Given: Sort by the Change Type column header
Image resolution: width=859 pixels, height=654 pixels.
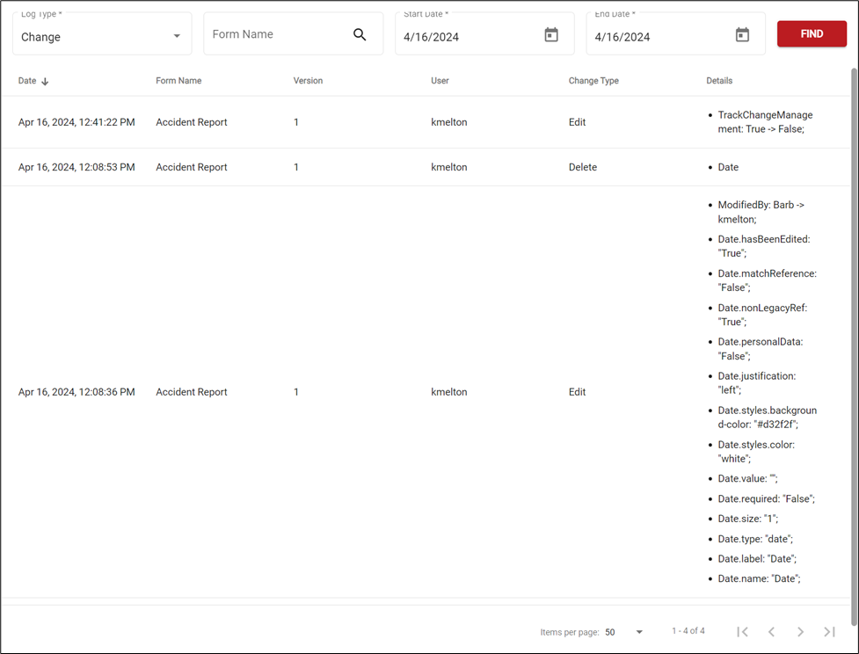Looking at the screenshot, I should tap(593, 81).
